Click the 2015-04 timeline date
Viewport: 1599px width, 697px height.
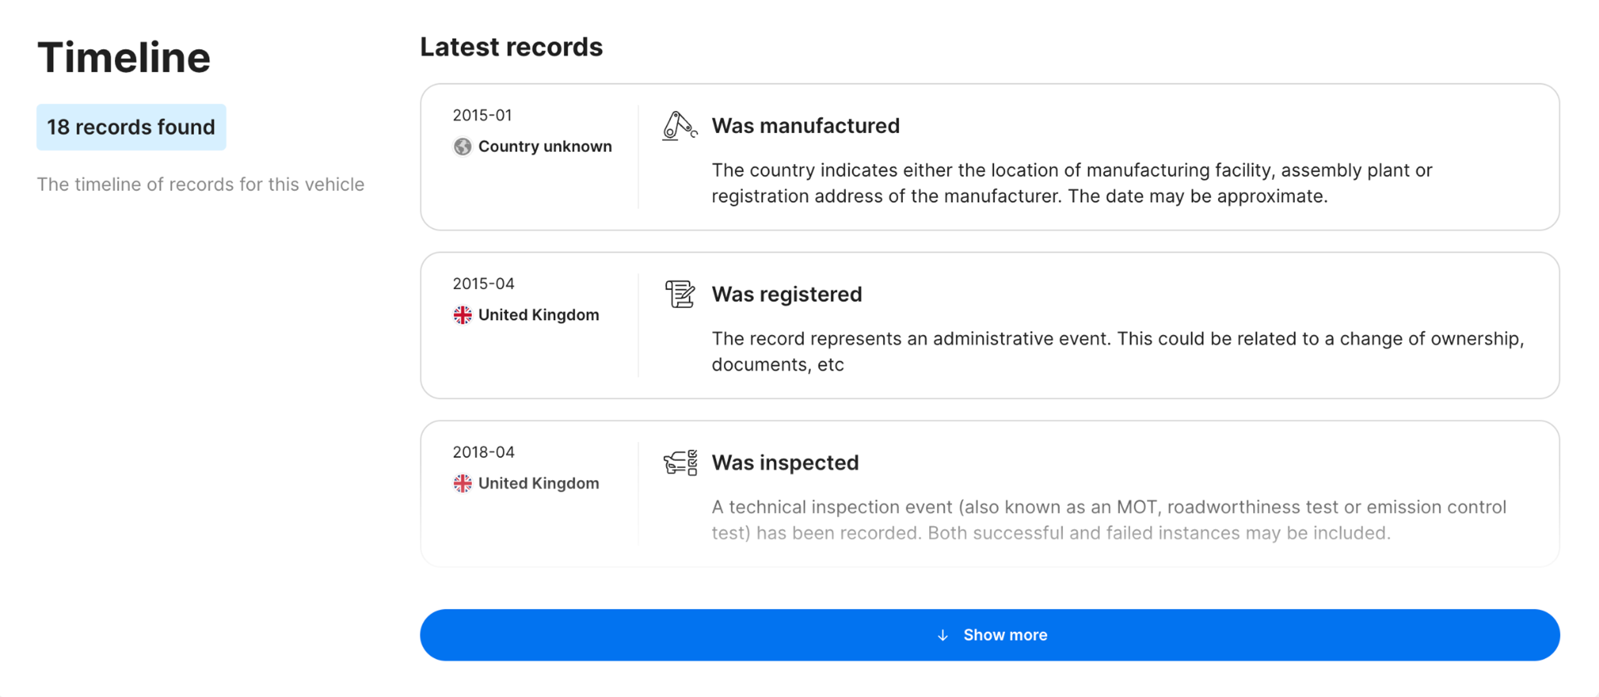pos(483,284)
